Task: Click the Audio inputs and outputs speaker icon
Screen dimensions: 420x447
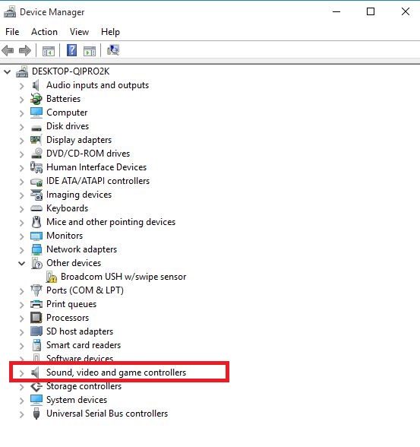Action: point(36,85)
